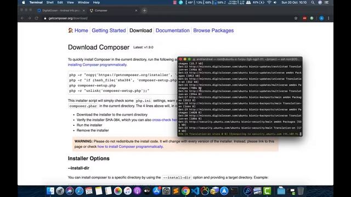
Task: Open Siri from the Dock
Action: click(70, 191)
